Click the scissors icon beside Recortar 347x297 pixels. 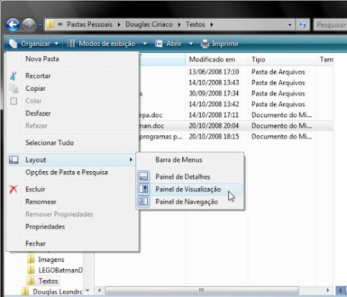point(14,76)
